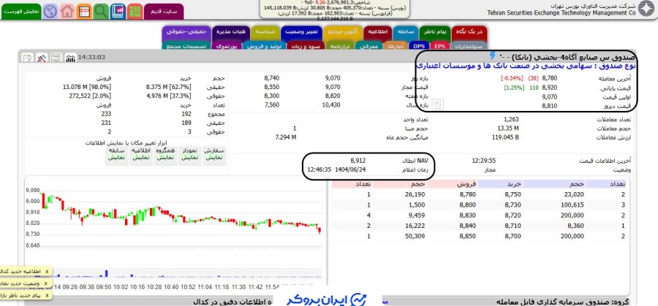Click announcement date 1404/06/24
The image size is (658, 306).
tap(352, 169)
